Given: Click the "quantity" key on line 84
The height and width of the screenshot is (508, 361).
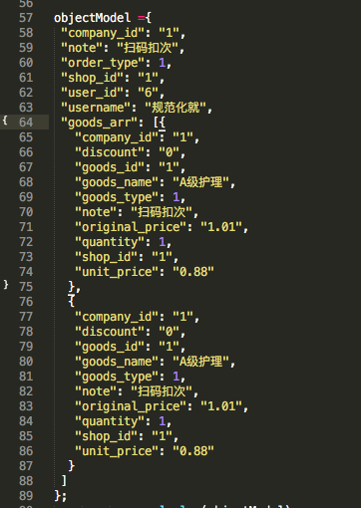Looking at the screenshot, I should click(x=110, y=421).
